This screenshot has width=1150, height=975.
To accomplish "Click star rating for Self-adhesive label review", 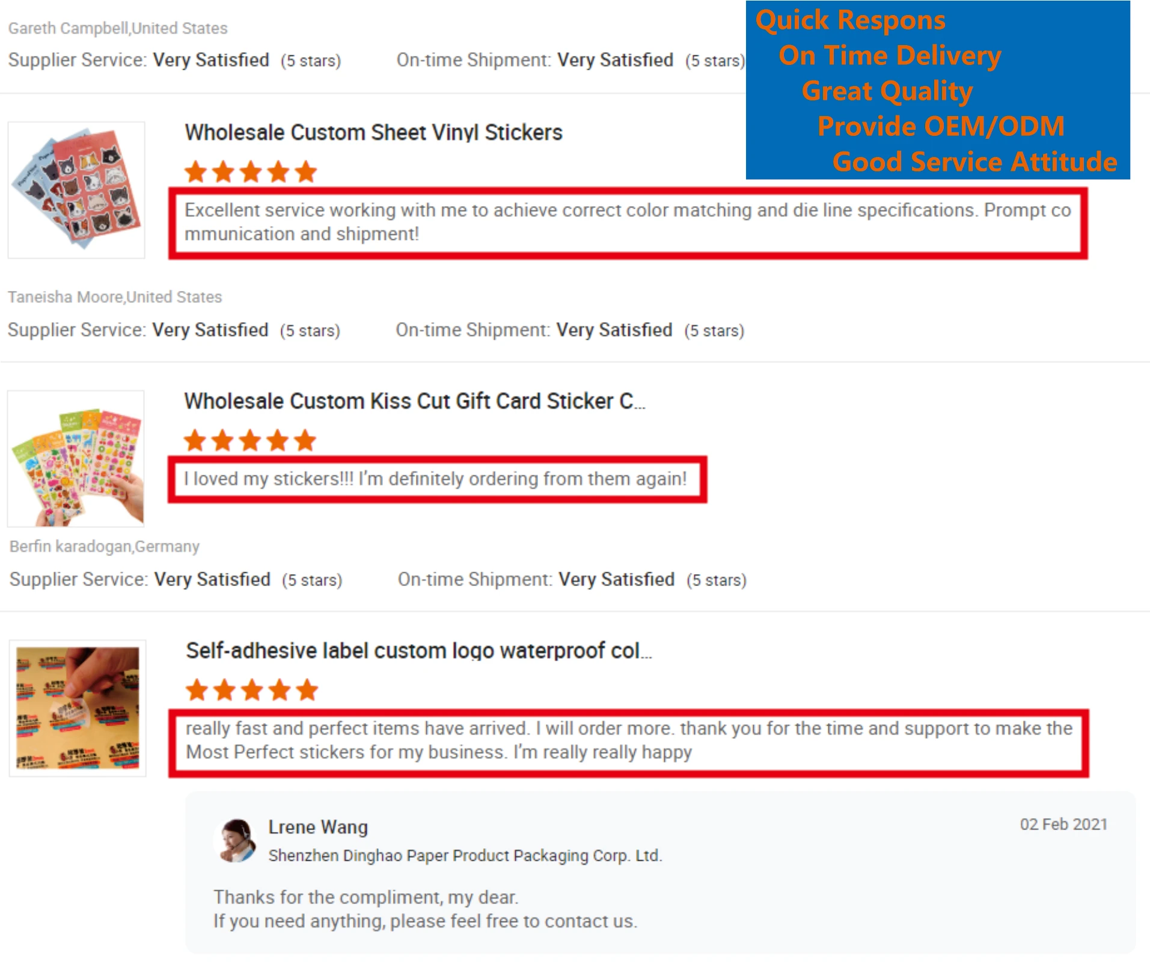I will pos(251,690).
